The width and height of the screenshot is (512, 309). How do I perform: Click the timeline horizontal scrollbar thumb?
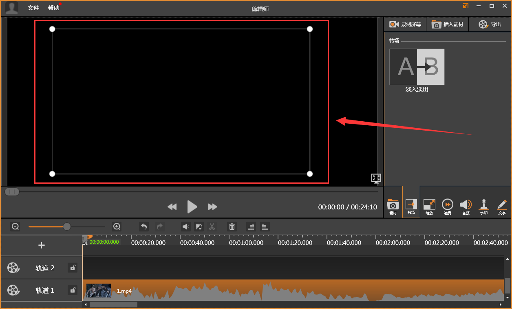(x=113, y=305)
